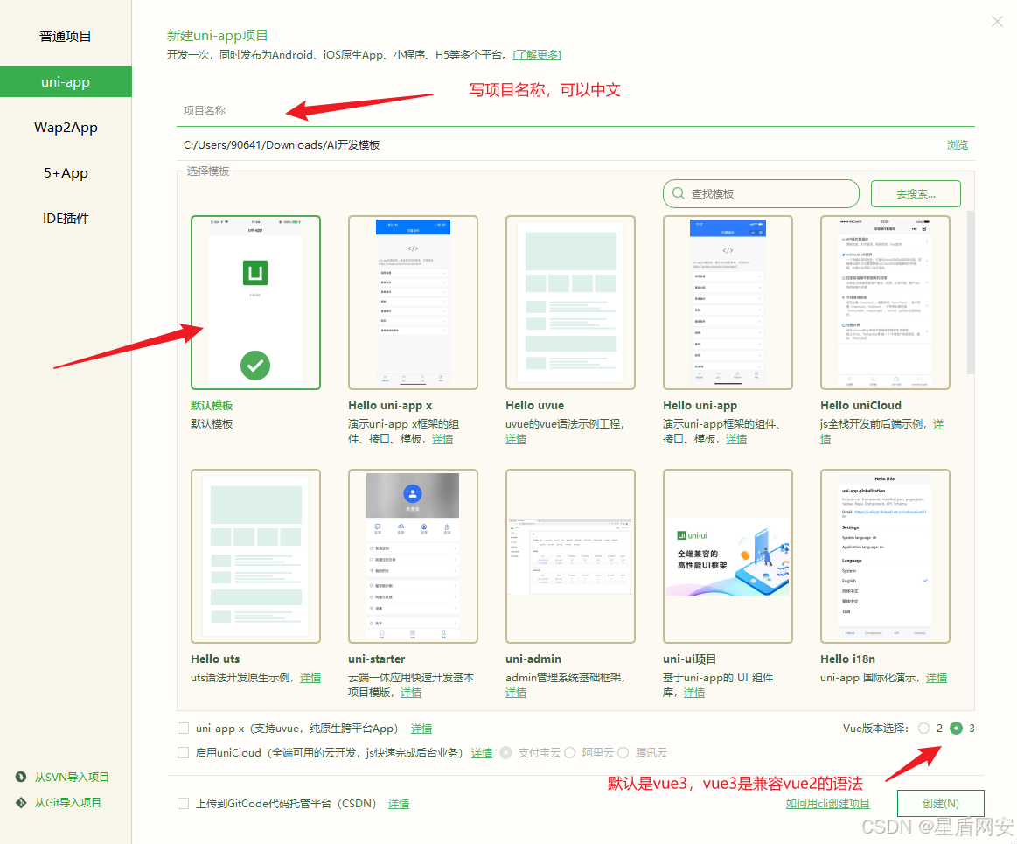
Task: Select the uni-ui项目 template thumbnail
Action: pos(728,556)
